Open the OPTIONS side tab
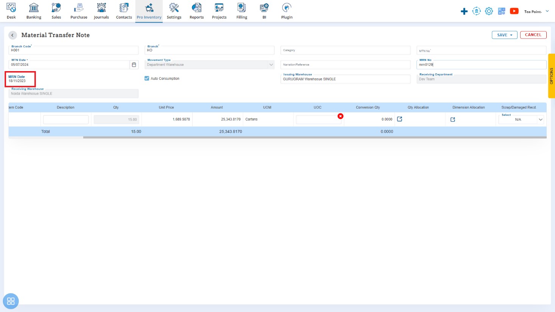555x312 pixels. 551,76
